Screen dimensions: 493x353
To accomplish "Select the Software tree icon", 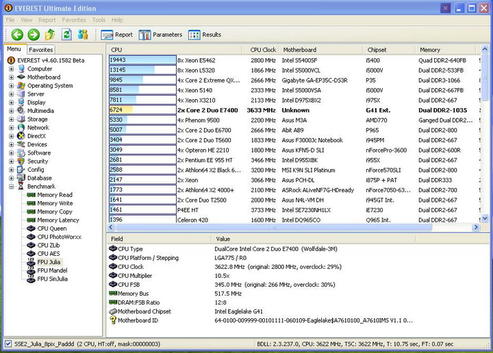I will pyautogui.click(x=21, y=153).
